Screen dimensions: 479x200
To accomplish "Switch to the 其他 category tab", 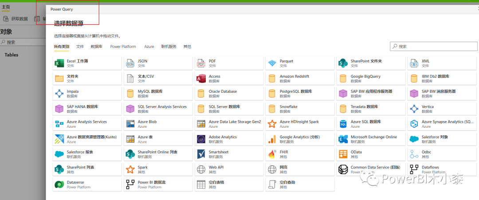I will tap(187, 47).
